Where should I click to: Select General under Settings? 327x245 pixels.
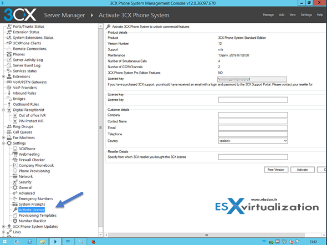(x=25, y=188)
